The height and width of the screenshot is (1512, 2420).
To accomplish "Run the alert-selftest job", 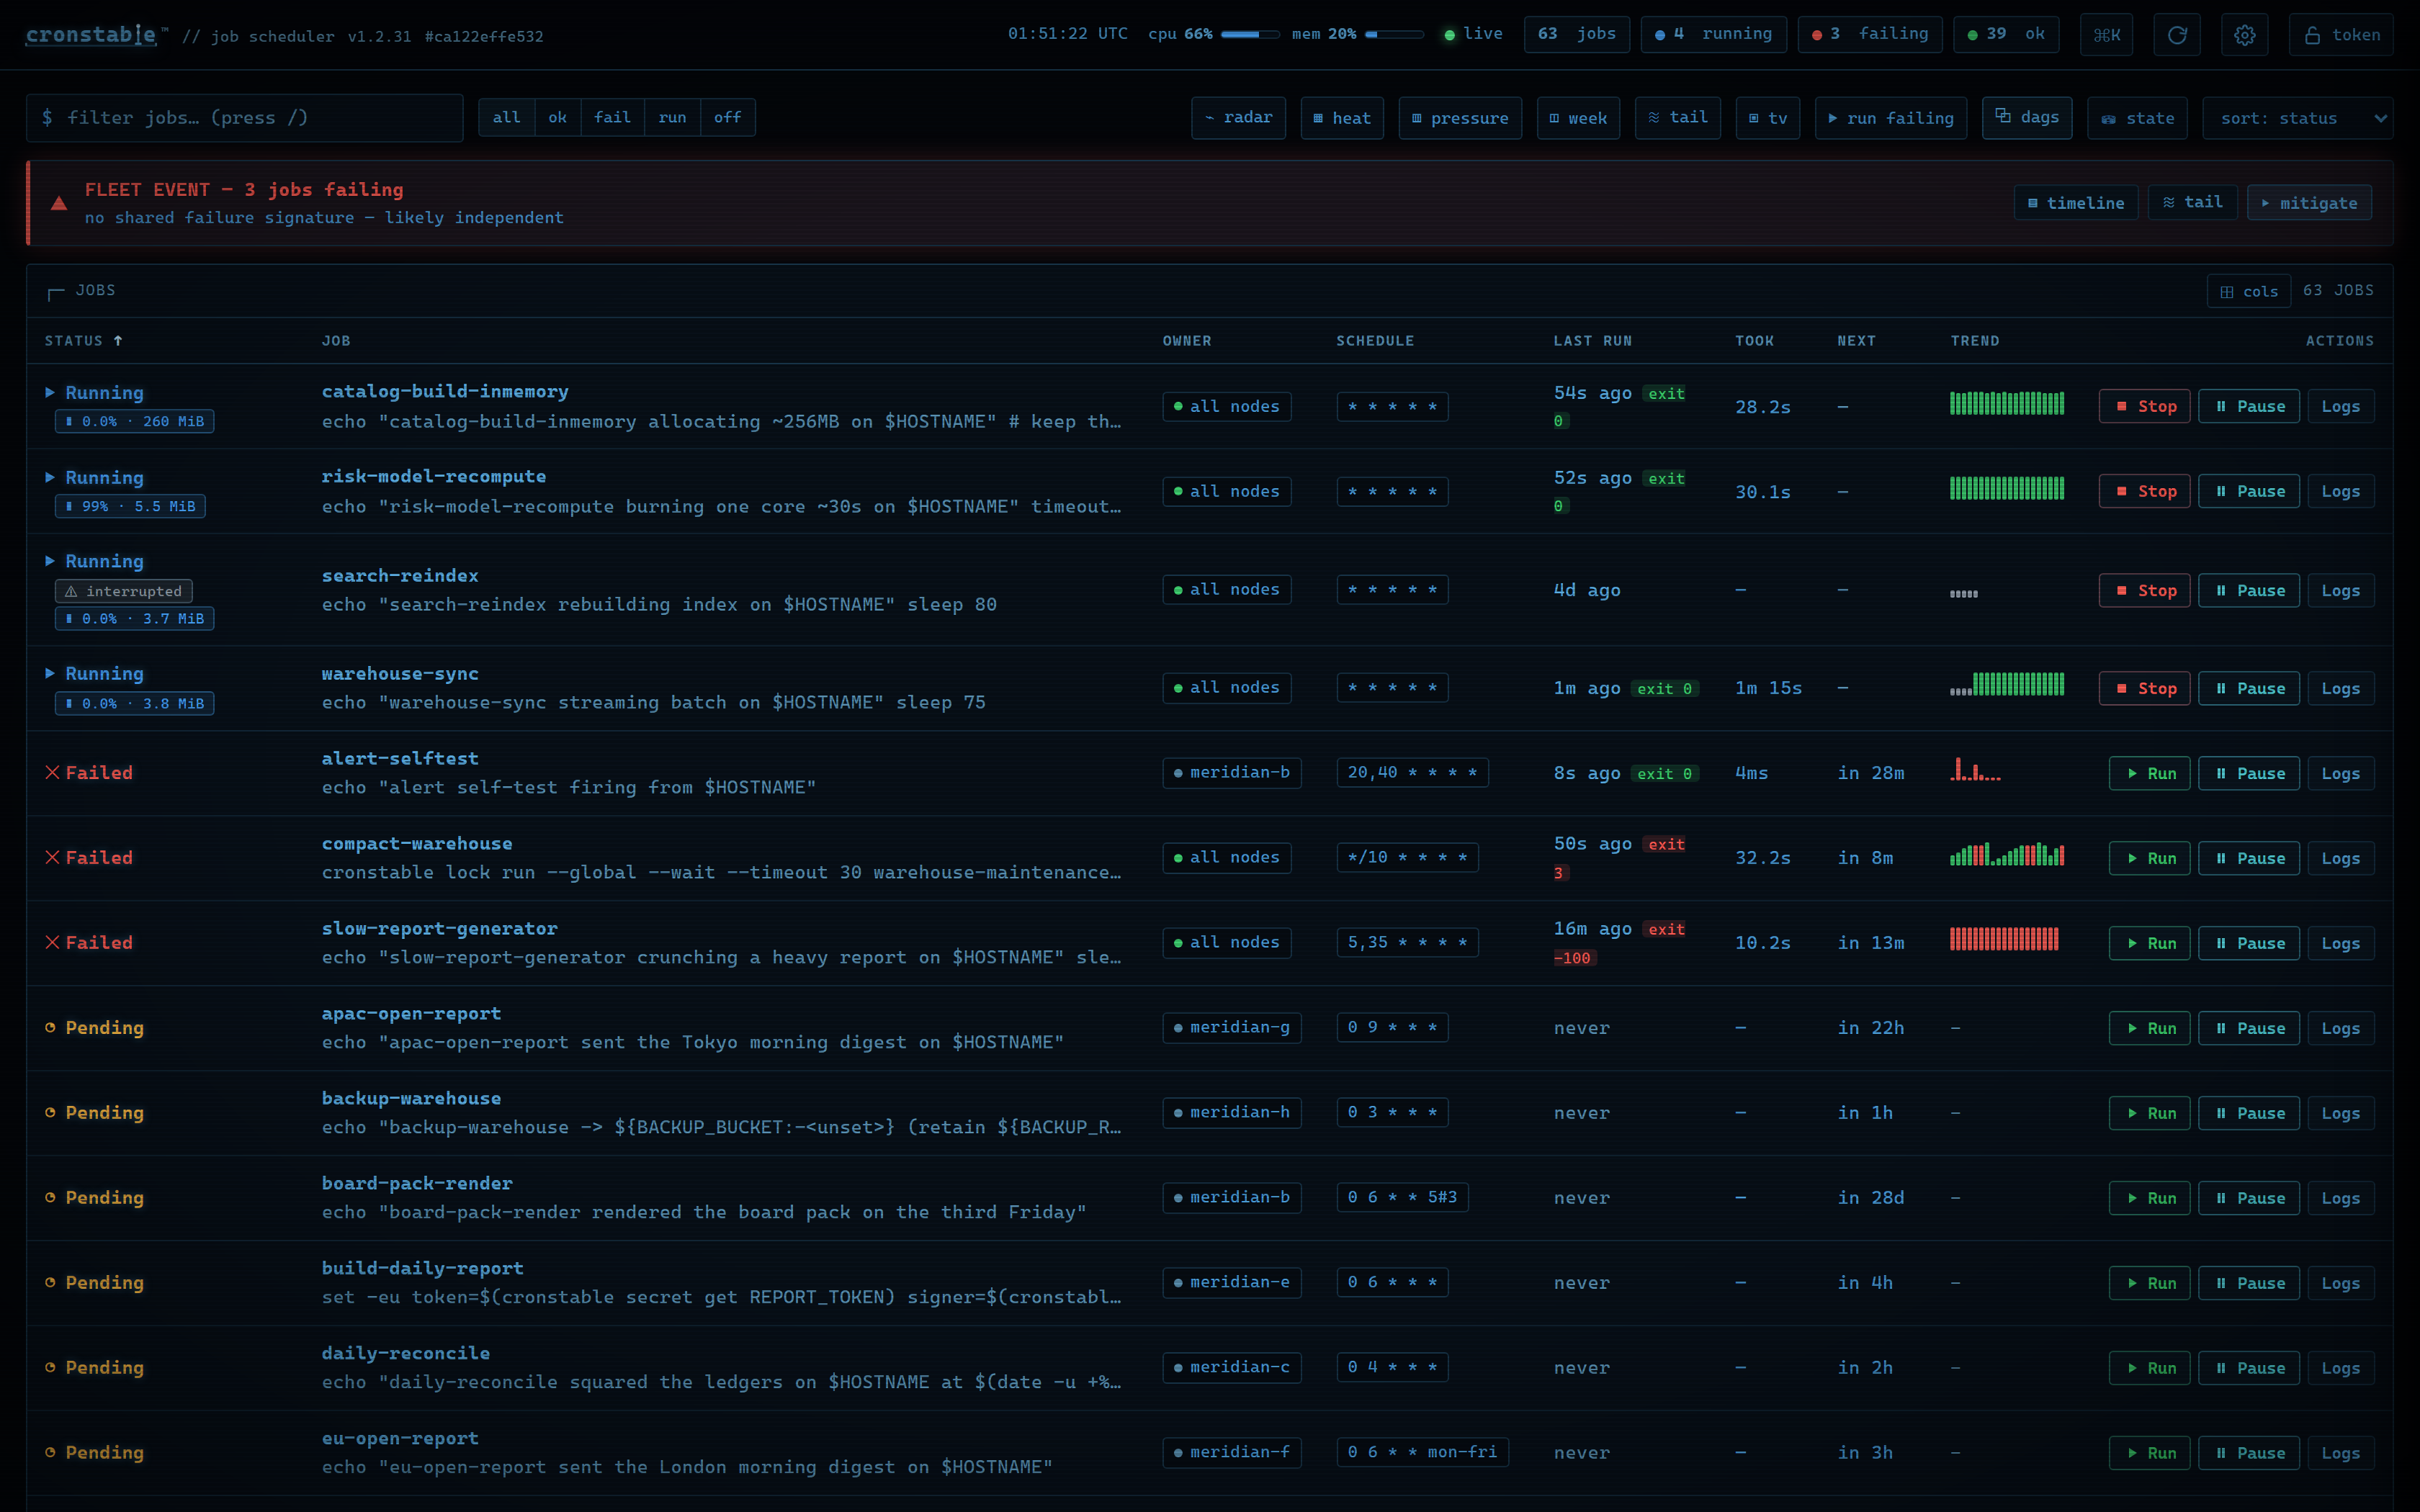I will click(2150, 774).
